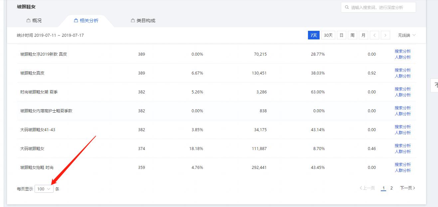The width and height of the screenshot is (438, 207).
Task: Open the 类目构成 tab
Action: (143, 21)
